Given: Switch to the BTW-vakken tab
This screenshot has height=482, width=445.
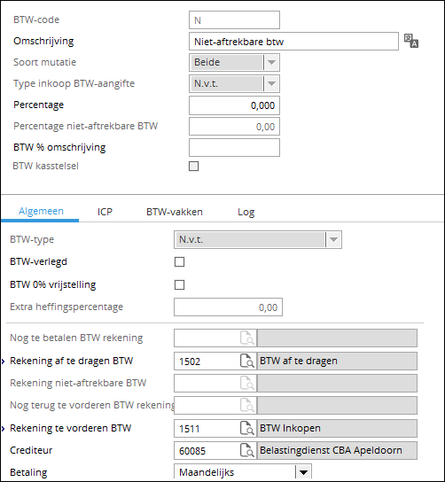Looking at the screenshot, I should click(175, 212).
